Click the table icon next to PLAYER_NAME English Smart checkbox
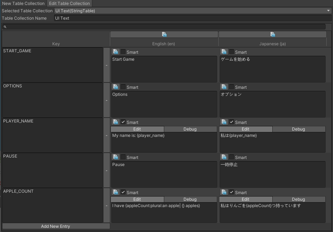333x232 pixels. point(116,122)
